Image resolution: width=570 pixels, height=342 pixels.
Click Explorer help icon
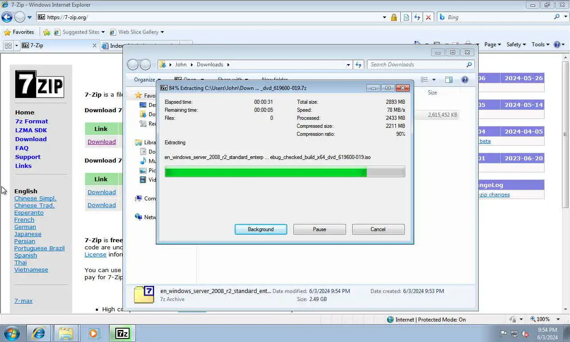click(465, 80)
